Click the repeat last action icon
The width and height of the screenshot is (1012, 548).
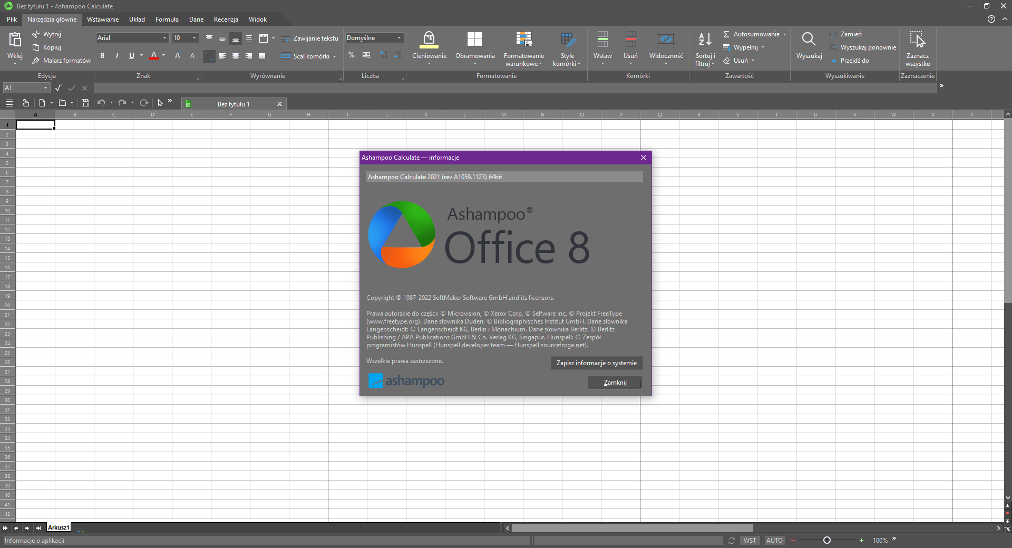click(144, 103)
